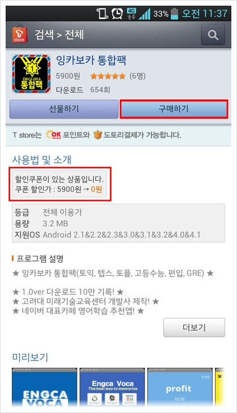Tap the T store logo icon
Image resolution: width=237 pixels, height=413 pixels.
(19, 34)
